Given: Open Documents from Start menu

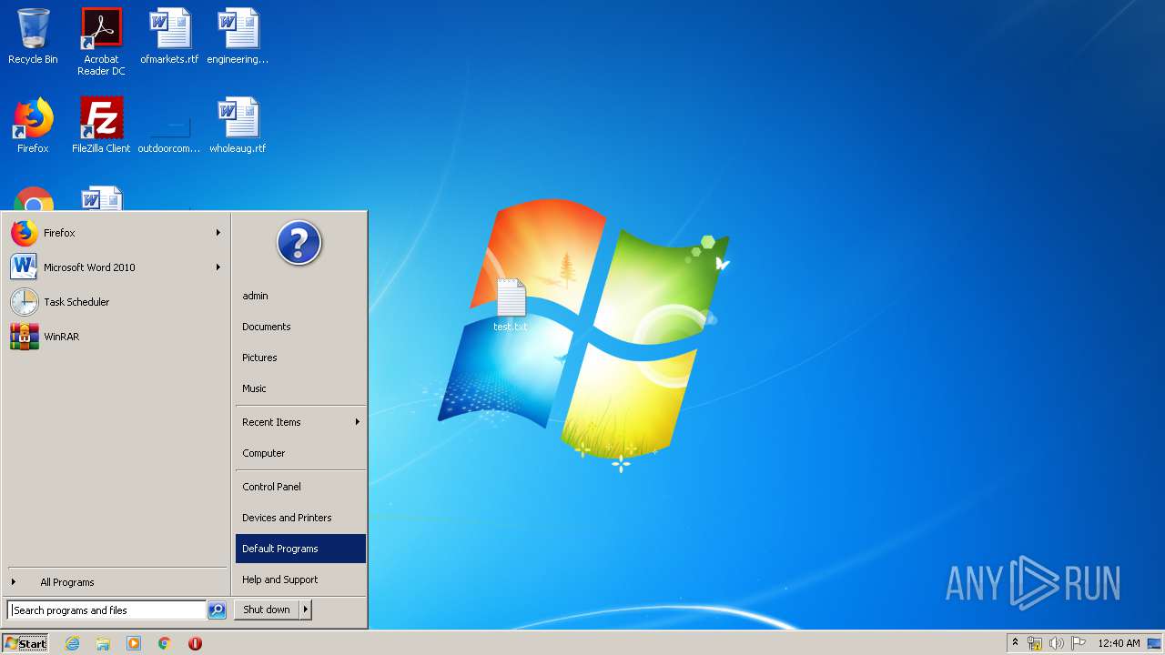Looking at the screenshot, I should pyautogui.click(x=300, y=327).
